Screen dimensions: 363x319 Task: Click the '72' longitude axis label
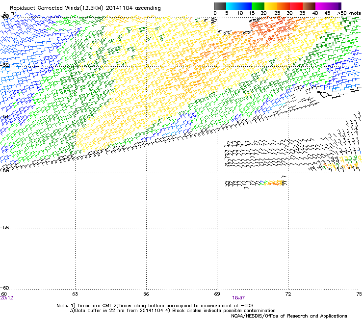288,294
